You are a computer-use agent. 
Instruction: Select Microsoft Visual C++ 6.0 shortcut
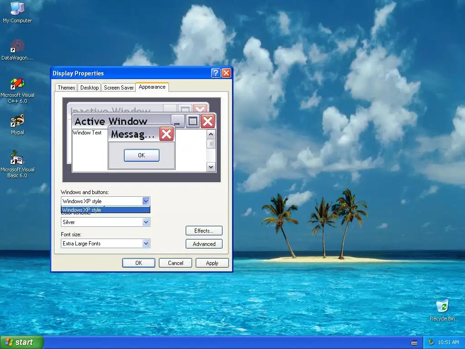coord(17,90)
